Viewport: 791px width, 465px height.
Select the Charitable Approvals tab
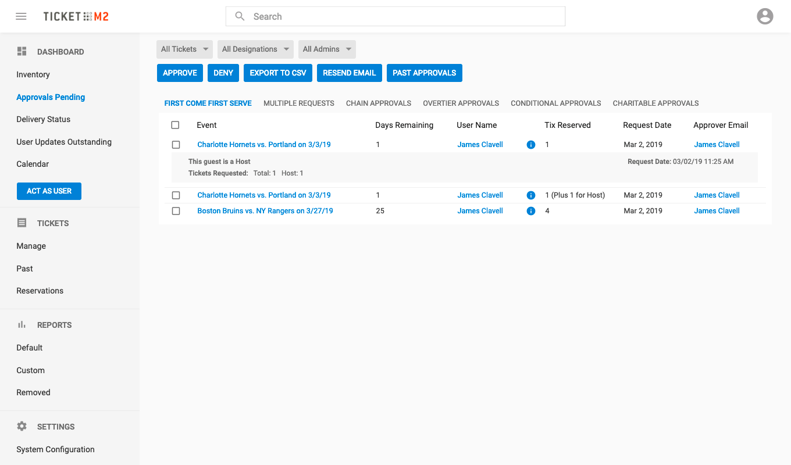pyautogui.click(x=655, y=103)
